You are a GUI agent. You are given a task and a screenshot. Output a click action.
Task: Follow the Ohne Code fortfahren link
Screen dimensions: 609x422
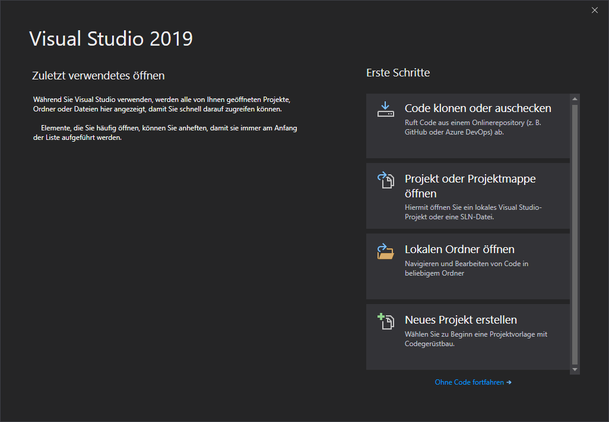click(x=469, y=383)
